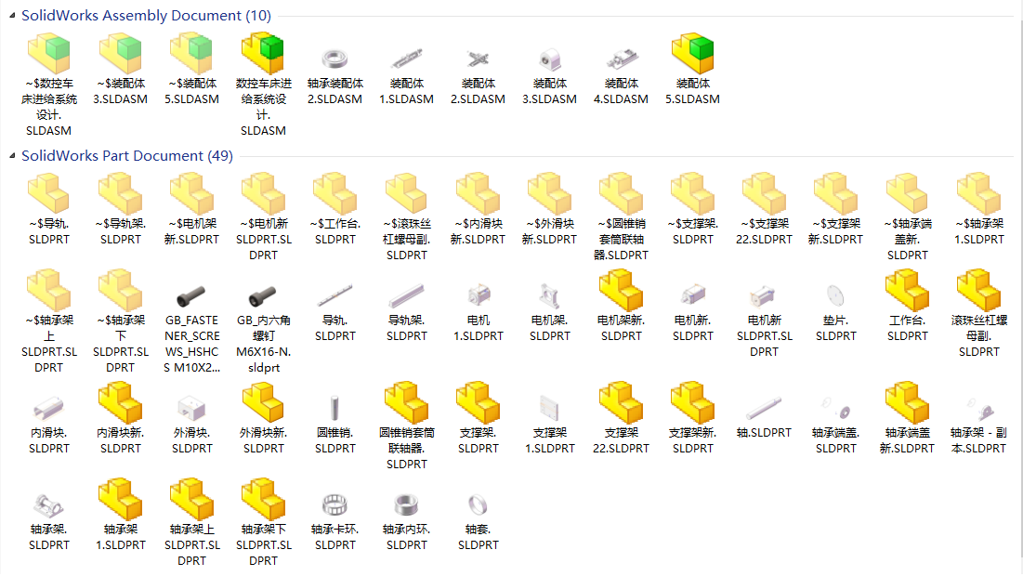This screenshot has height=576, width=1023.
Task: Select the 外滑块.SLDPRT thumbnail
Action: [x=191, y=408]
